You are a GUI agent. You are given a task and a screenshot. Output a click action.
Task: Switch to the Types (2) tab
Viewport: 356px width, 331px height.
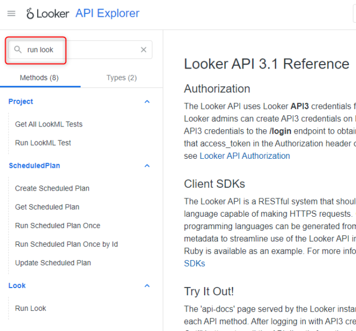click(x=121, y=77)
